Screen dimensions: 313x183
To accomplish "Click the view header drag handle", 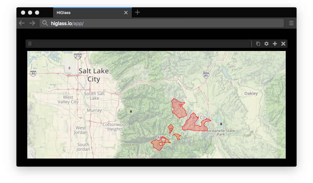I will coord(30,44).
